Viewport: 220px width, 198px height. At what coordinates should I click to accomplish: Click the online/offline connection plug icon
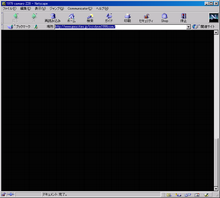pyautogui.click(x=11, y=194)
